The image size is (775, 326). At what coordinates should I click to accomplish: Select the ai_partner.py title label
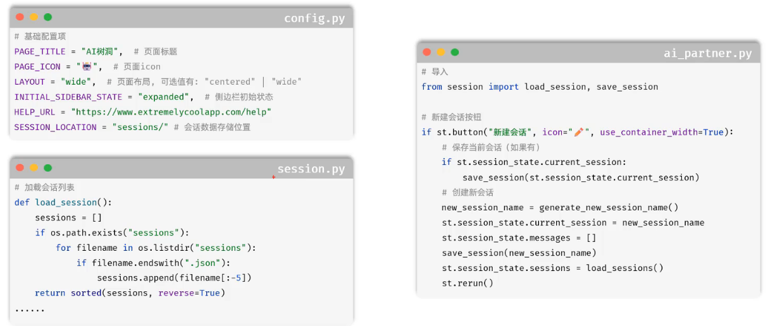[x=708, y=53]
